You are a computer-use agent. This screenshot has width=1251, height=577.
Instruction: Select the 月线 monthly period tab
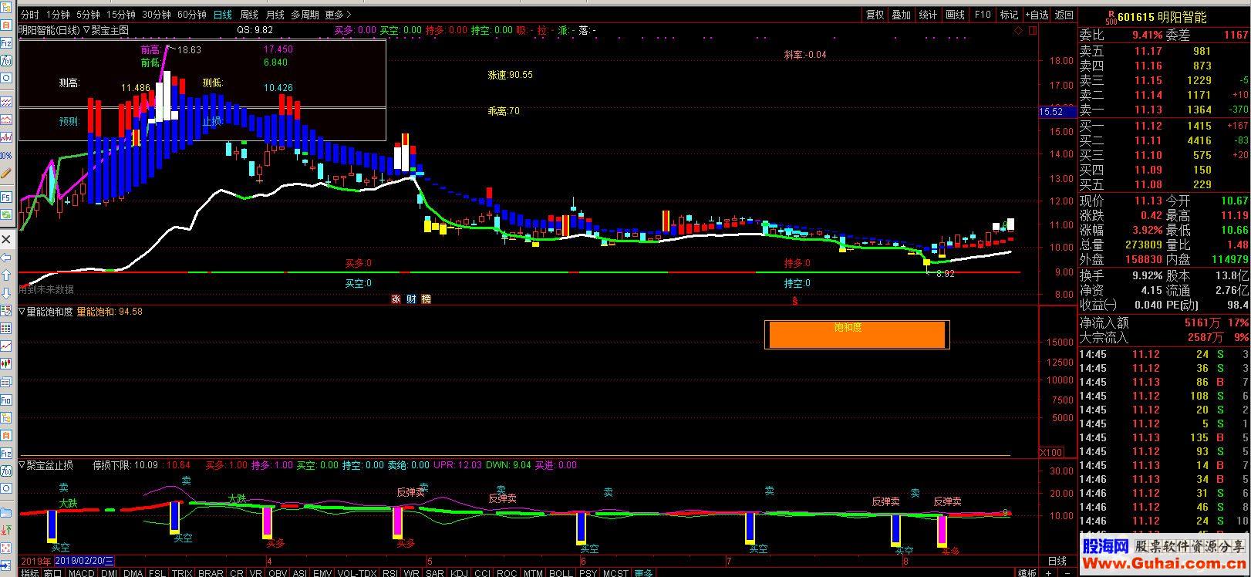275,15
